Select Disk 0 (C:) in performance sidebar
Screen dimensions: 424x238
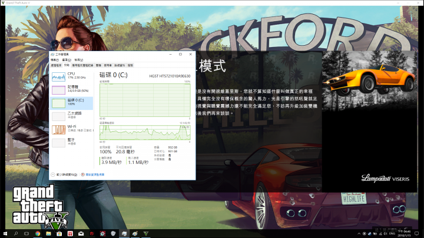(x=72, y=103)
